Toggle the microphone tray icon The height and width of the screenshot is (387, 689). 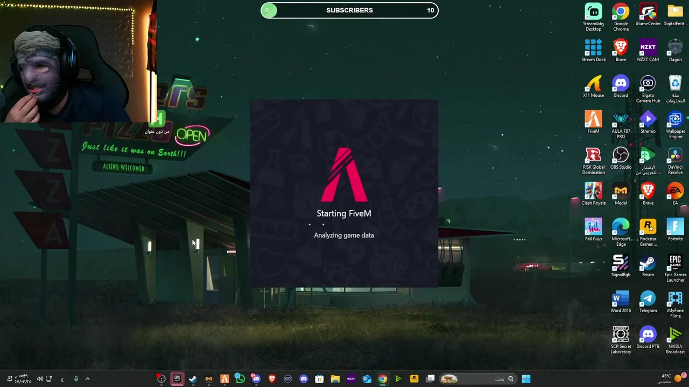point(75,379)
